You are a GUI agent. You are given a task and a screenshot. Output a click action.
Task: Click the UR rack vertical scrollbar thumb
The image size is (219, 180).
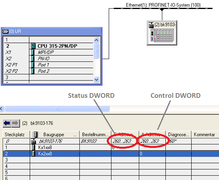96,51
